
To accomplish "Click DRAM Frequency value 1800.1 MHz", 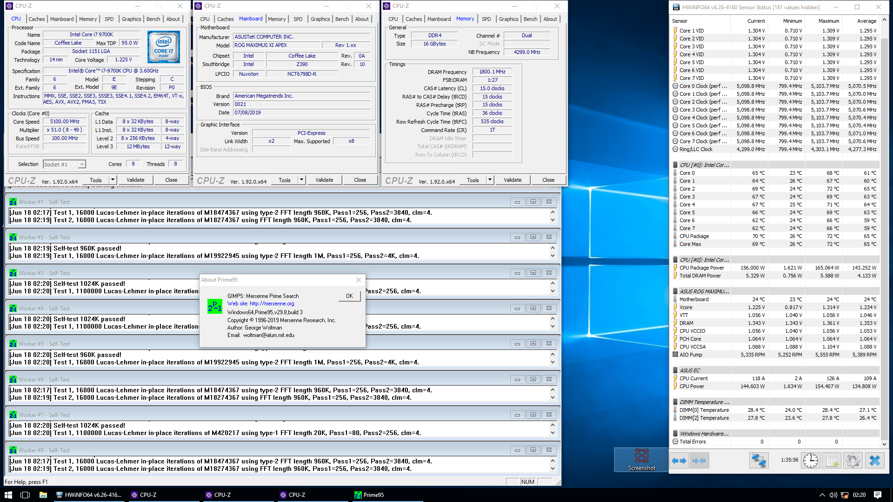I will [x=492, y=72].
